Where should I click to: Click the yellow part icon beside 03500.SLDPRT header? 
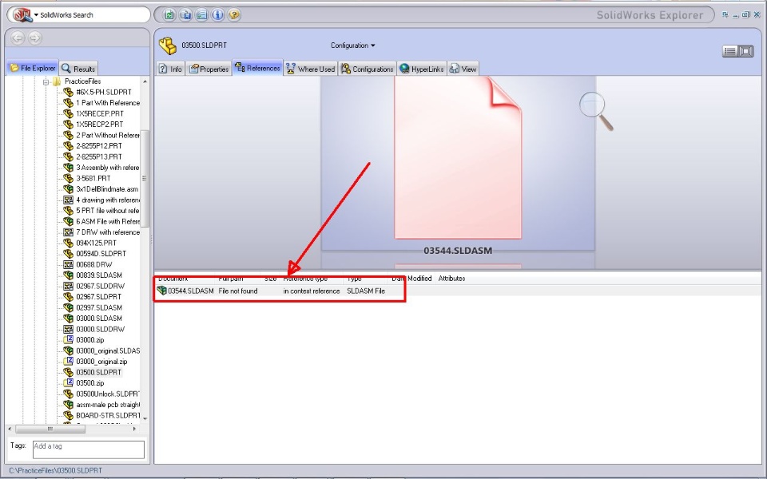click(x=167, y=46)
